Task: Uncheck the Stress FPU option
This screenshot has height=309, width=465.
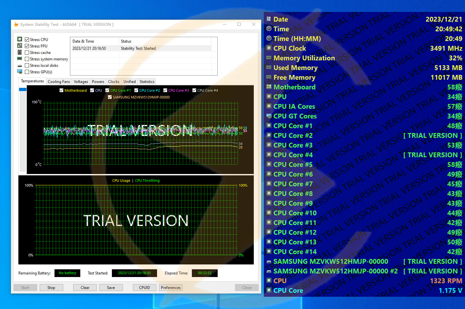Action: pyautogui.click(x=27, y=46)
